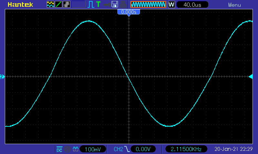258x154 pixels.
Task: Click the Hantek logo
Action: (x=20, y=4)
